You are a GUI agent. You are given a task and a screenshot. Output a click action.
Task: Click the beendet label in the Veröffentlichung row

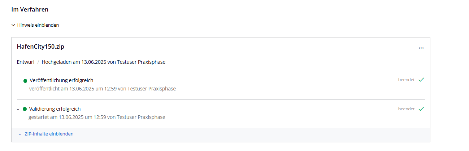point(406,80)
